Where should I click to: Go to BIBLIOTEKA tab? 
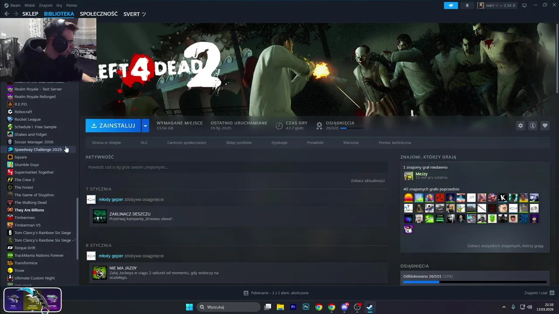[x=59, y=14]
